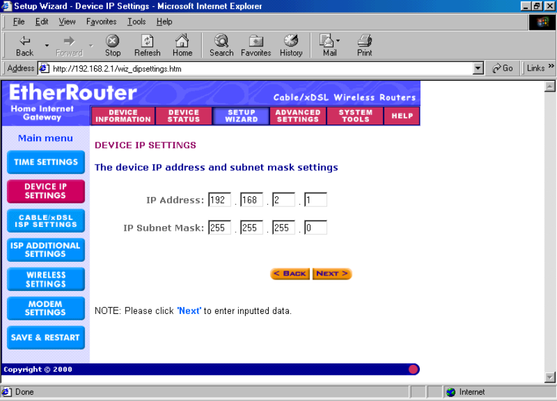The width and height of the screenshot is (557, 401).
Task: Open the System Tools tab
Action: (355, 116)
